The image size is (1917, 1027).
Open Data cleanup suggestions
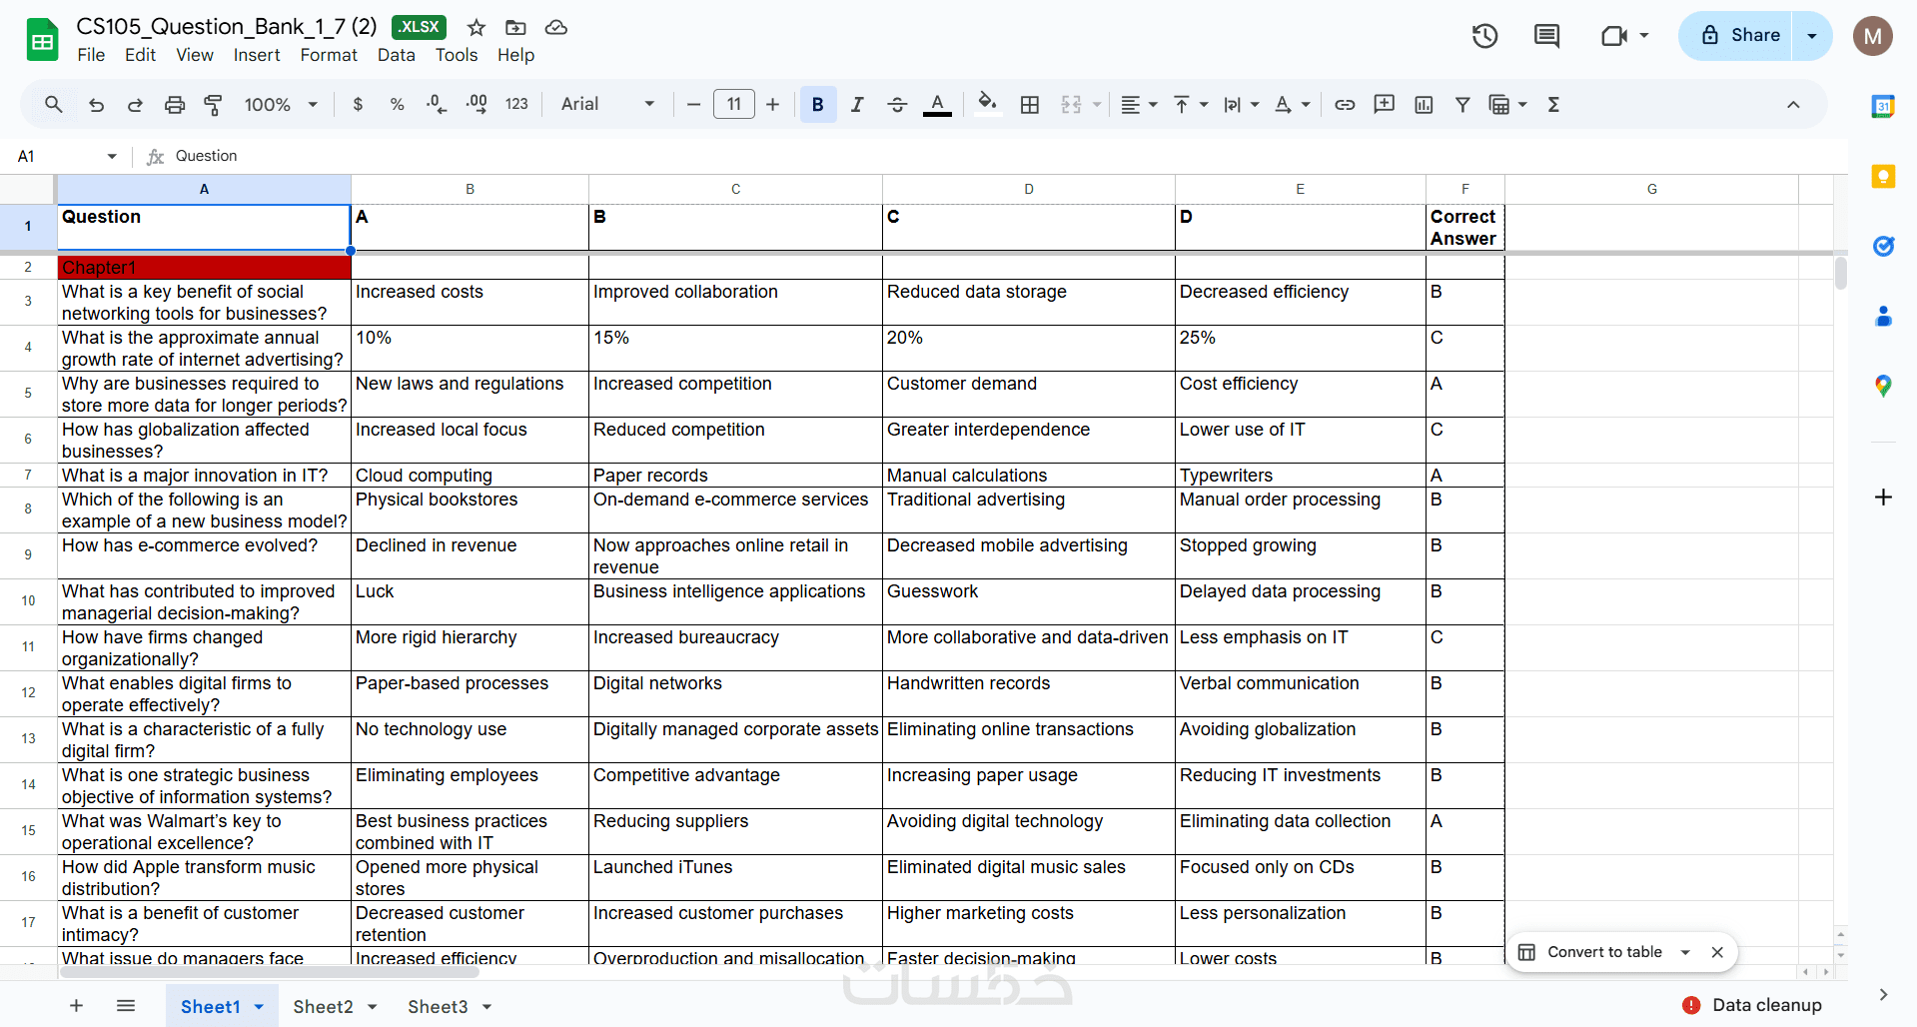pyautogui.click(x=1752, y=1005)
